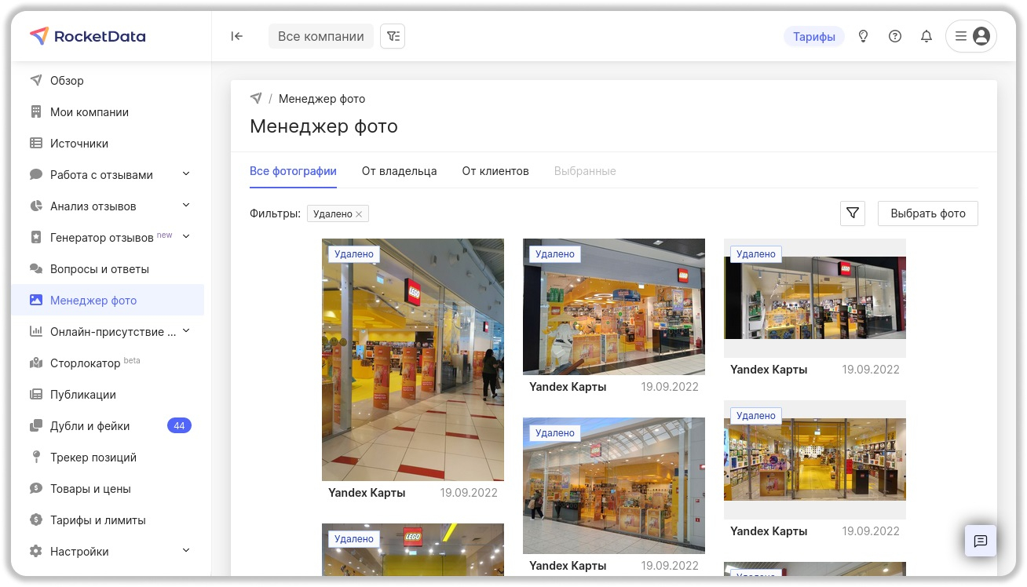The width and height of the screenshot is (1027, 587).
Task: Expand the Генератор отзывов submenu chevron
Action: pyautogui.click(x=186, y=236)
